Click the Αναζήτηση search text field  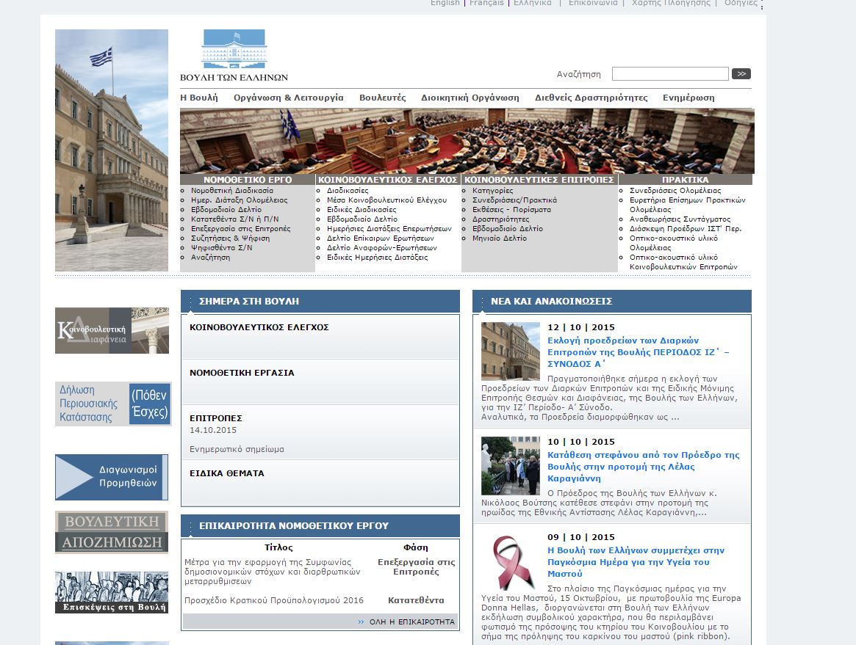tap(669, 74)
